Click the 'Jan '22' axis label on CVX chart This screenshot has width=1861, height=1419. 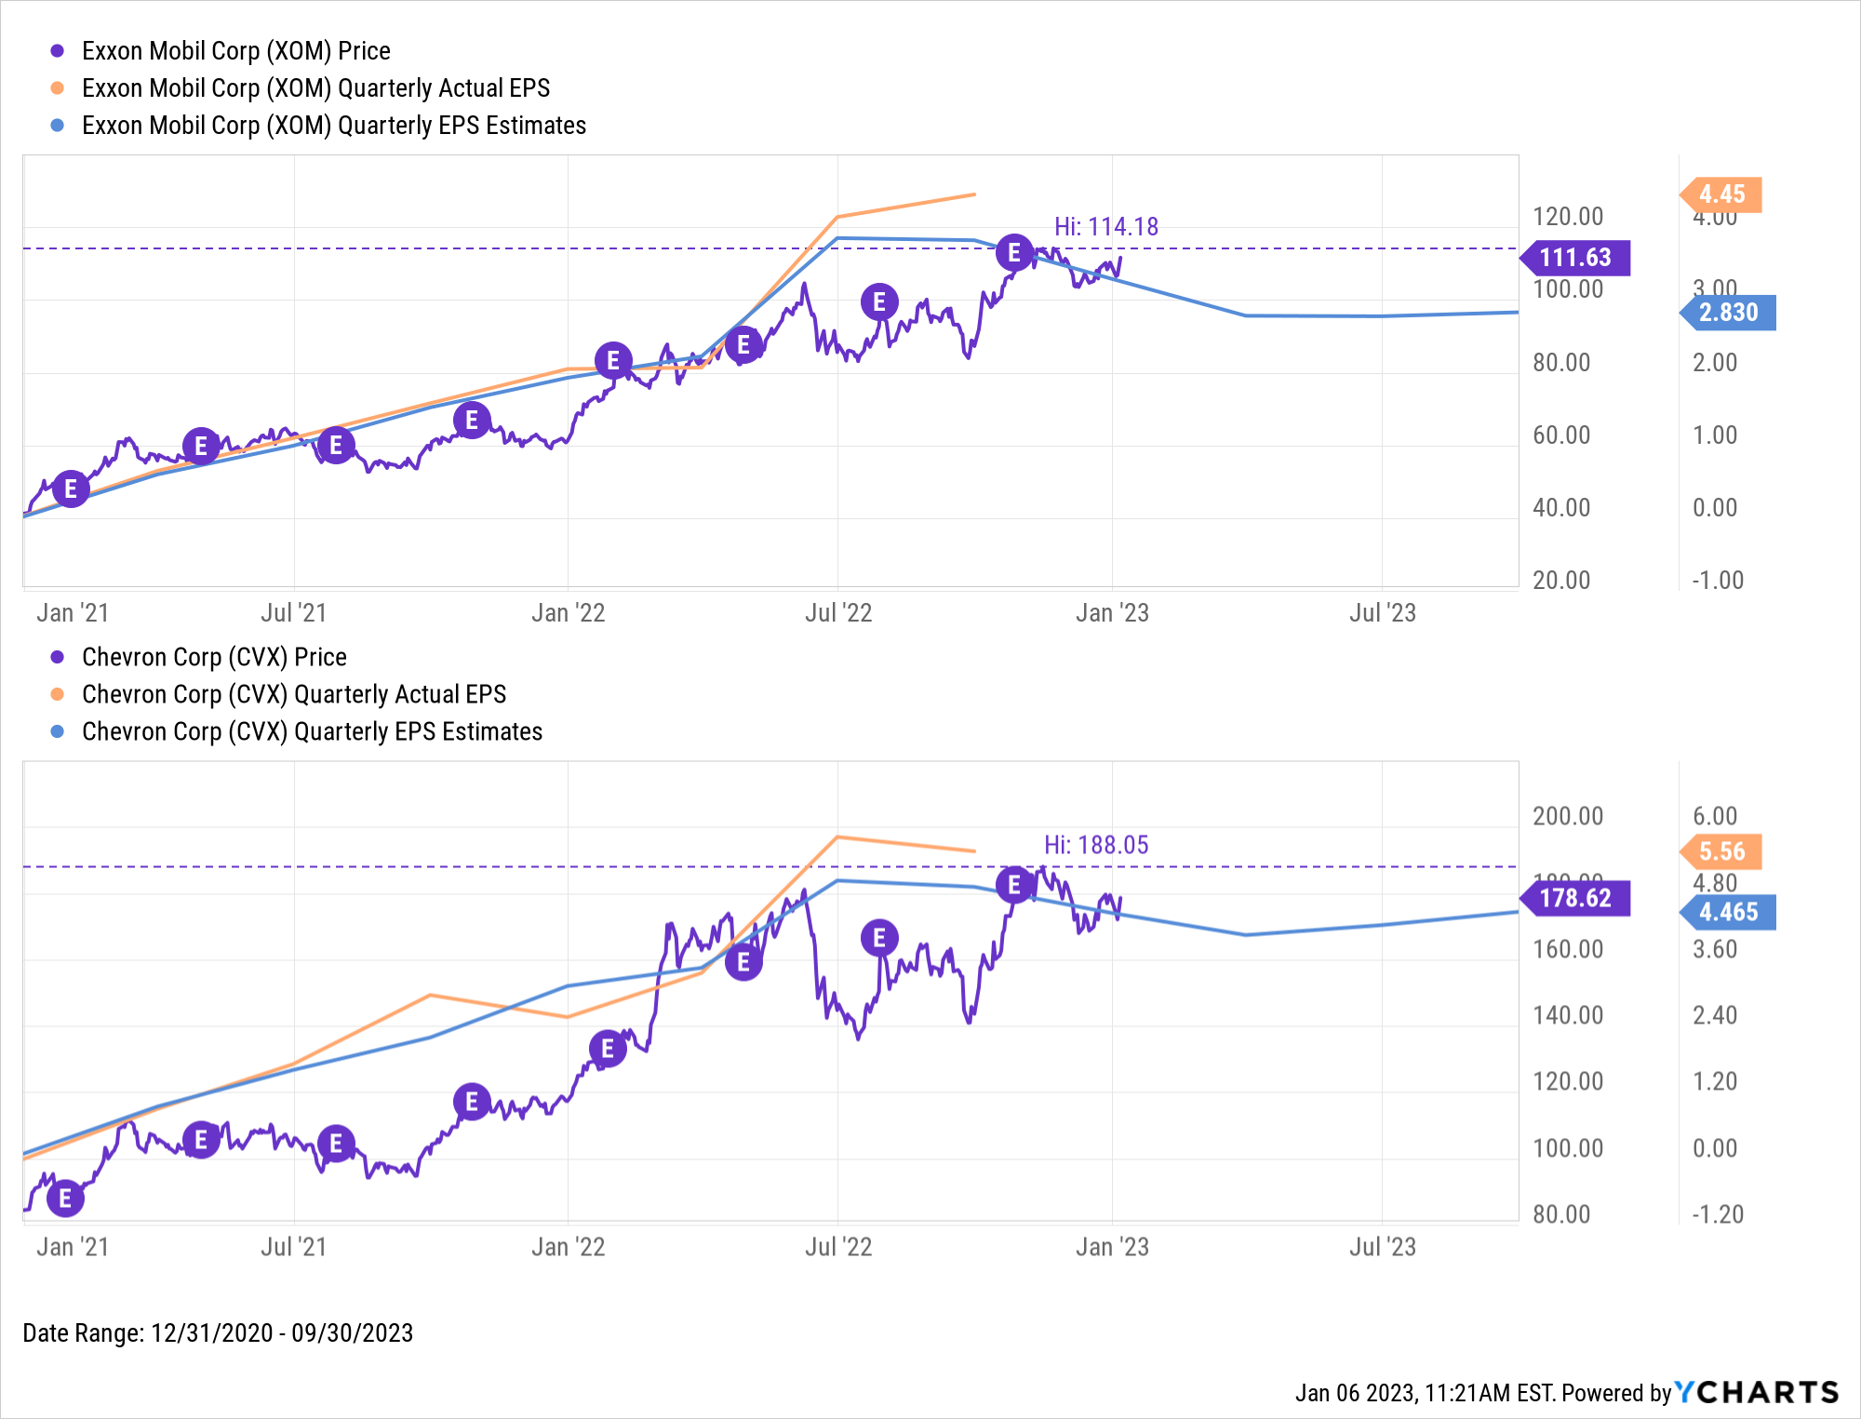(568, 1247)
